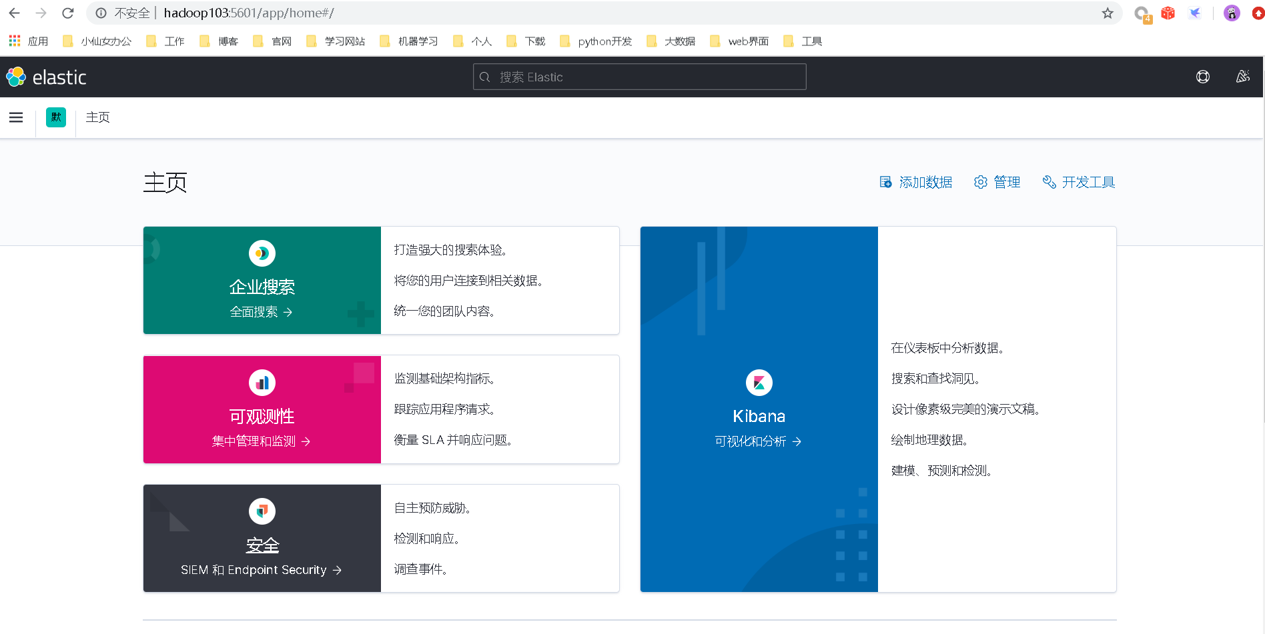Reload the page with the refresh icon
This screenshot has height=634, width=1265.
tap(67, 13)
